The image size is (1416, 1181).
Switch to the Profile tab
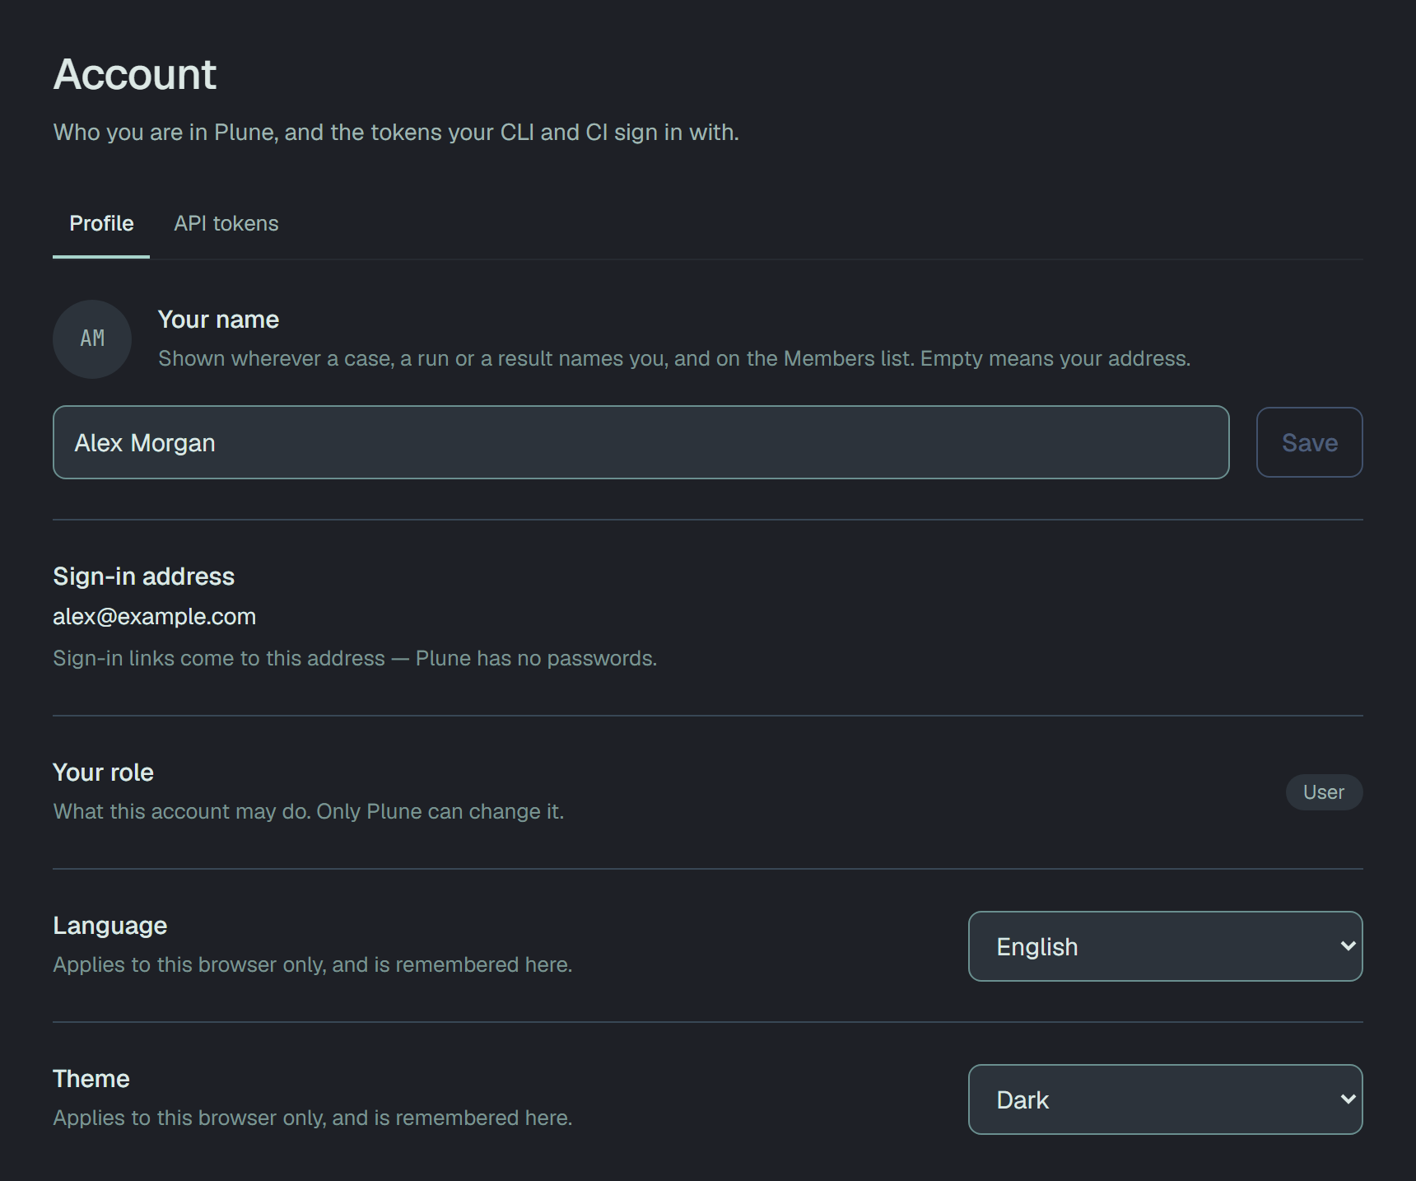click(101, 224)
